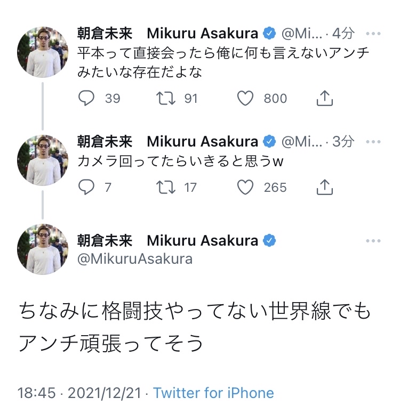Like the second tweet with 265 likes
The image size is (400, 414).
click(245, 187)
